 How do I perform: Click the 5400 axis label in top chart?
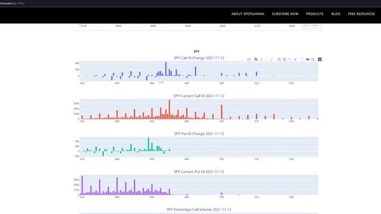point(292,26)
